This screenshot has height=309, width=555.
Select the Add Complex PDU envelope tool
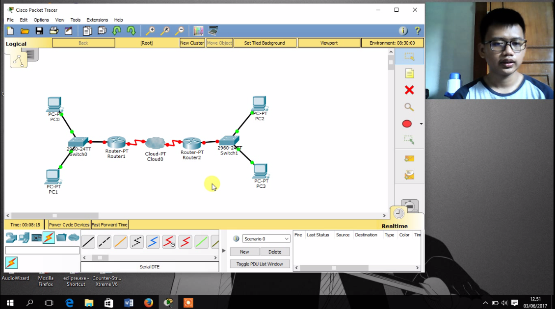click(410, 175)
